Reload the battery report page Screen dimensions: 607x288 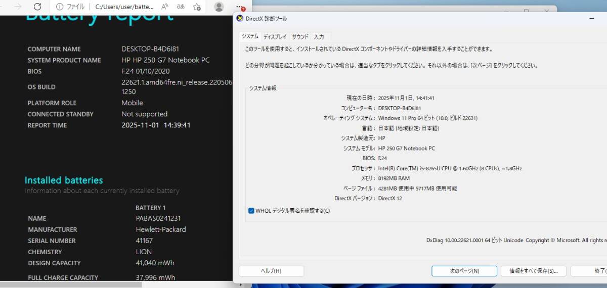pos(37,7)
